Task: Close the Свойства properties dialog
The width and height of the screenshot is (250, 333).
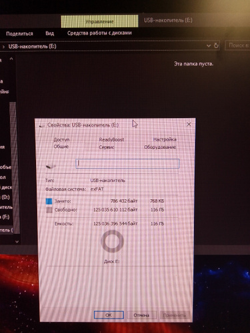Action: coord(189,125)
